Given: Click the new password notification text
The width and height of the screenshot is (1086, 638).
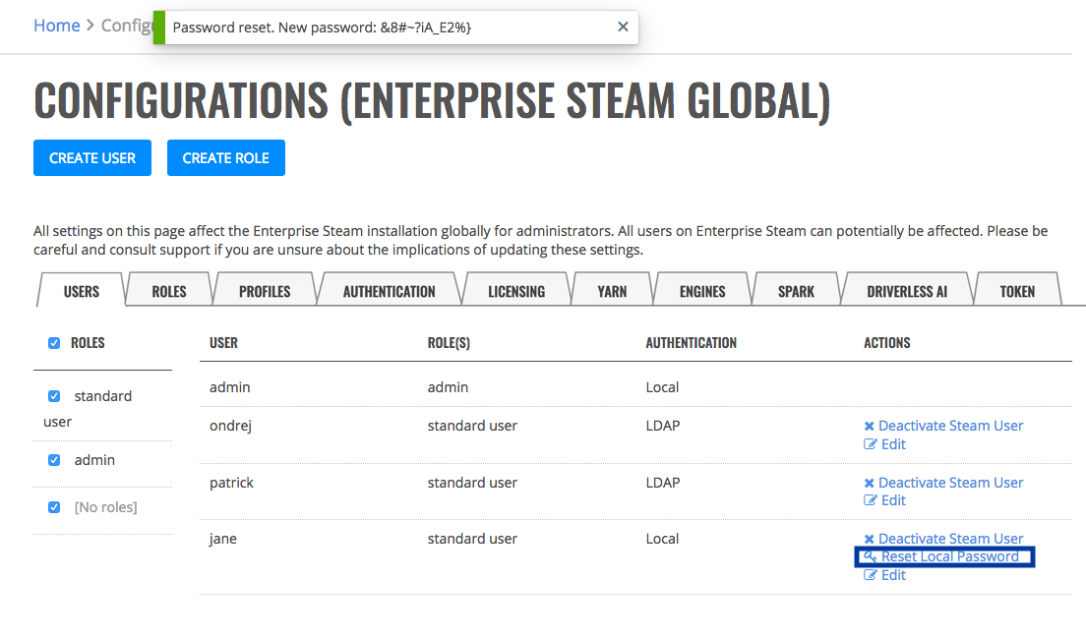Looking at the screenshot, I should coord(322,28).
